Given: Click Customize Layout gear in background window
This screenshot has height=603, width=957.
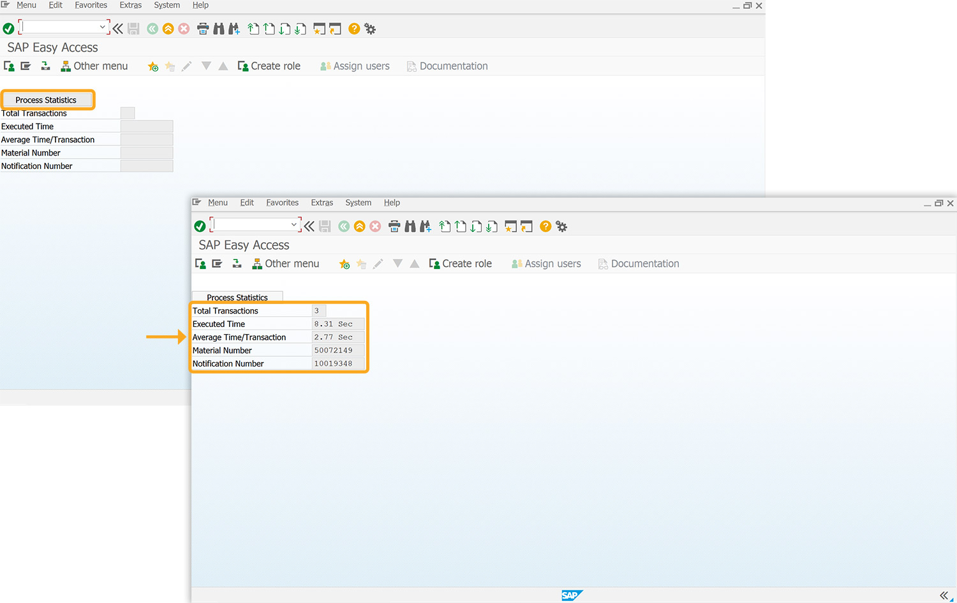Looking at the screenshot, I should pos(370,29).
